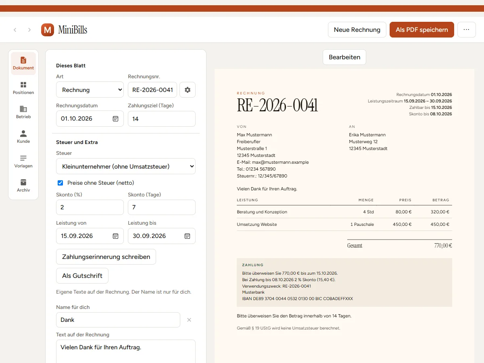The height and width of the screenshot is (363, 484).
Task: Click Neue Rechnung button
Action: tap(357, 30)
